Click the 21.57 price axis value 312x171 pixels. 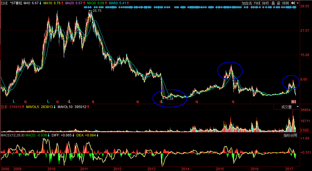(305, 30)
